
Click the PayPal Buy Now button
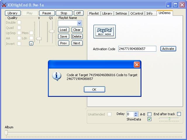[105, 32]
